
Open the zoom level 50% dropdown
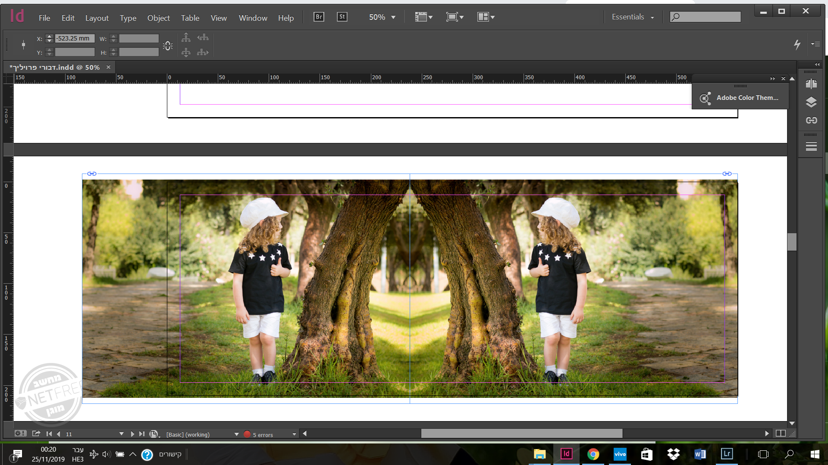(x=393, y=18)
